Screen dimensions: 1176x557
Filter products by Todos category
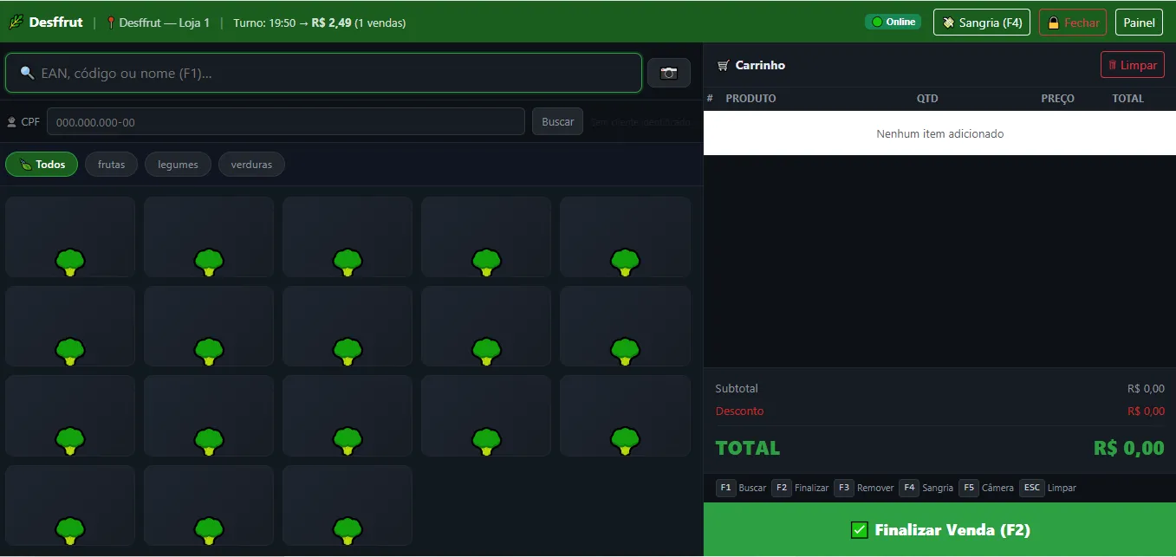tap(42, 164)
